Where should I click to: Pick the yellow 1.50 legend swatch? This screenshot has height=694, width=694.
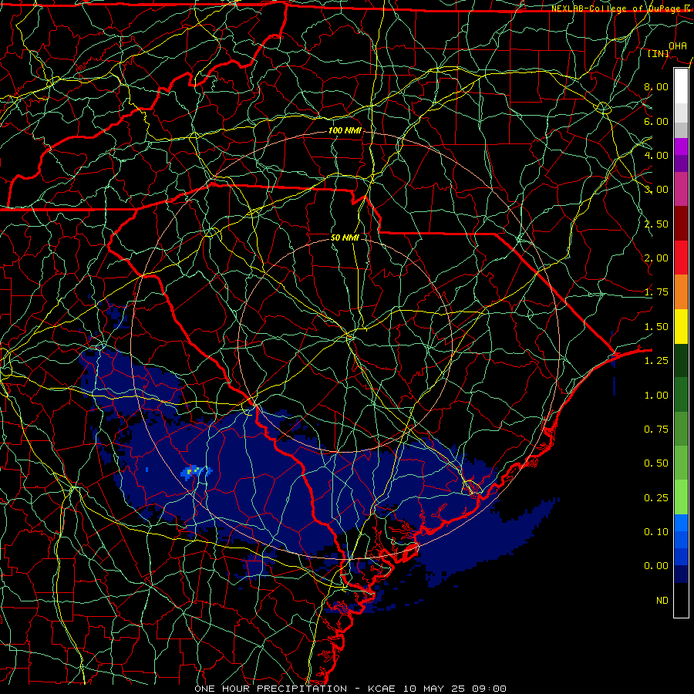pyautogui.click(x=681, y=326)
